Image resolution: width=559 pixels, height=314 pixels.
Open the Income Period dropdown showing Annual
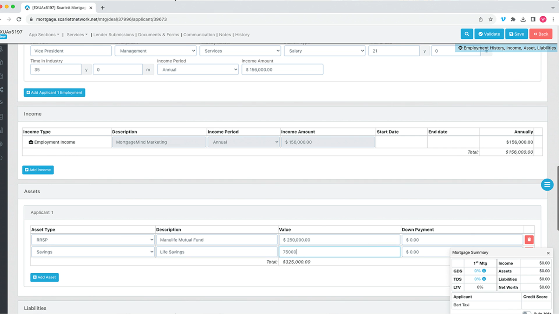(x=197, y=70)
